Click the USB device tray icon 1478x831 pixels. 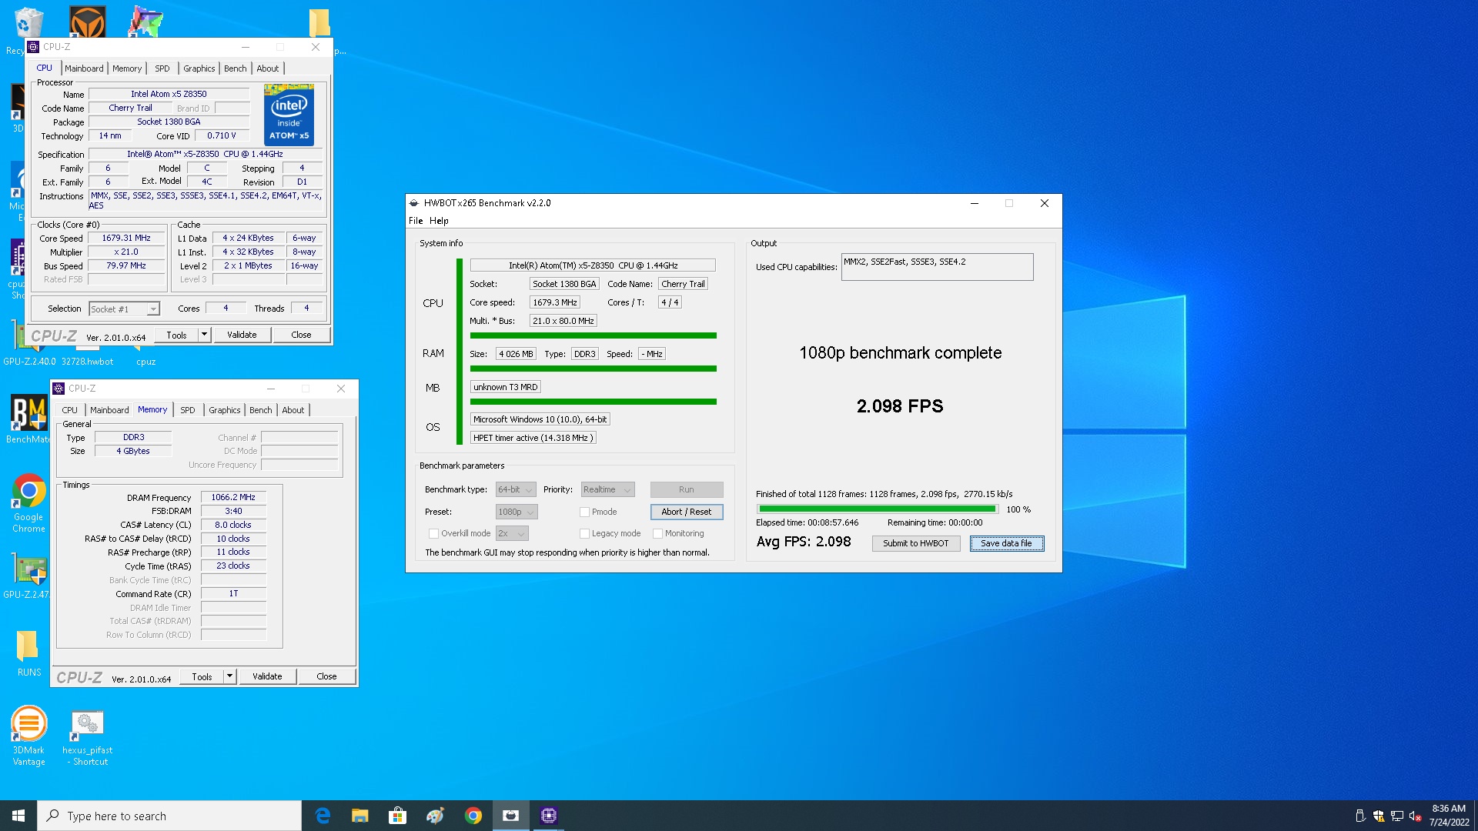(x=1360, y=816)
